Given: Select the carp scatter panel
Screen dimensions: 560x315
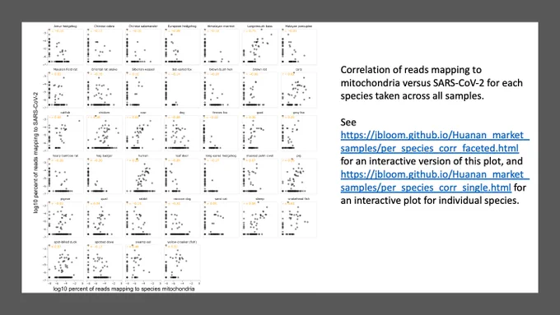Looking at the screenshot, I should click(x=299, y=89).
